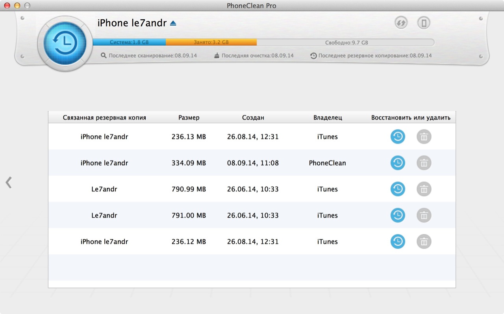Click the blue Система 1.8 GB storage segment
This screenshot has height=314, width=504.
(129, 42)
